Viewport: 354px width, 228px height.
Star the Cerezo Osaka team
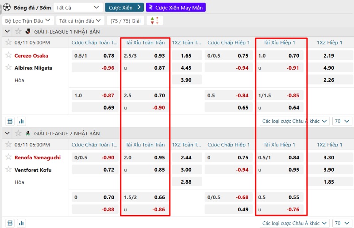coord(8,55)
